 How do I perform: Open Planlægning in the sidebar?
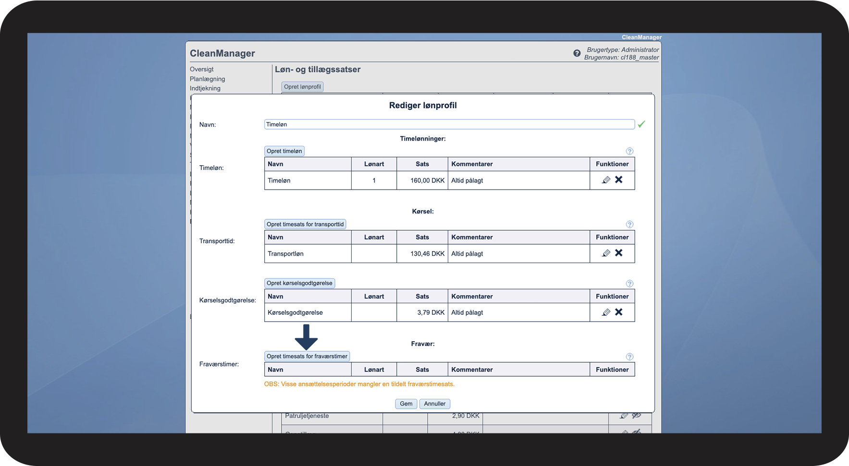click(x=208, y=79)
